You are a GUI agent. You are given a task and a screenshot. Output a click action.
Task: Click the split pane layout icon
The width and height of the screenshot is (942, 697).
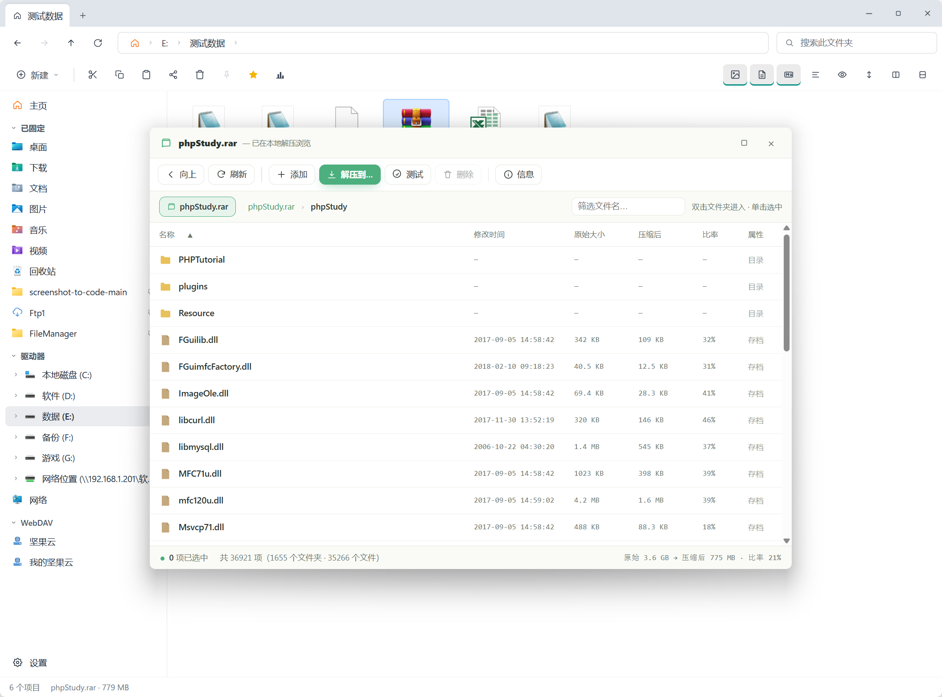896,75
